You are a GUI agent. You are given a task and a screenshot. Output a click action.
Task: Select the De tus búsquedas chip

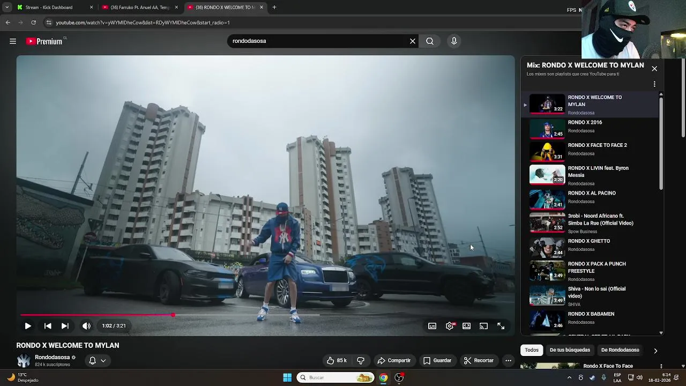570,350
